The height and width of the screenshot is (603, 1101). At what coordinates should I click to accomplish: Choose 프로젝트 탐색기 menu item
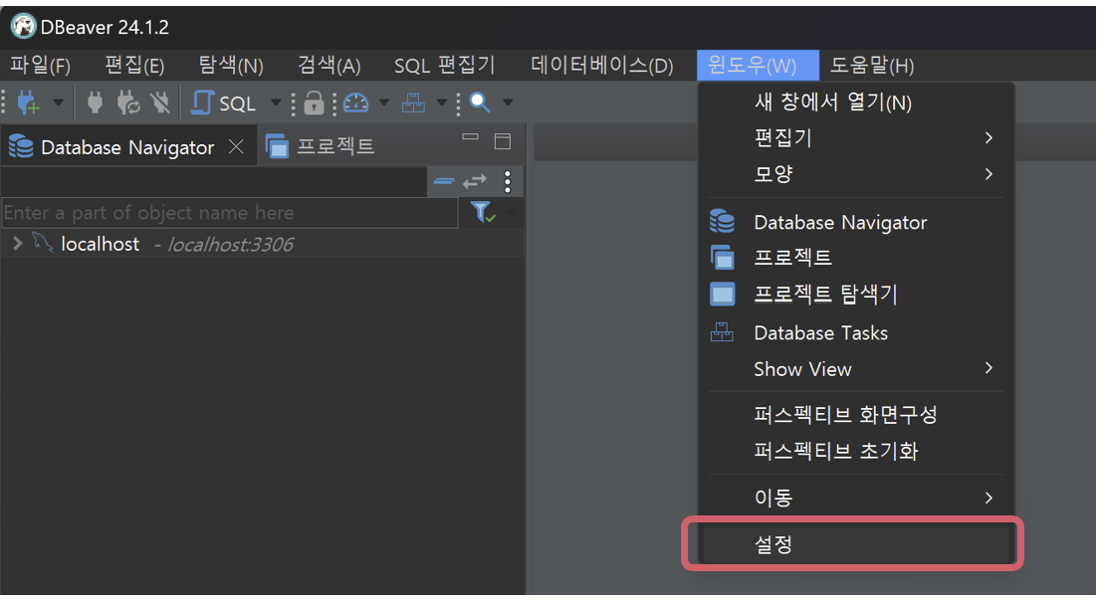pyautogui.click(x=856, y=295)
